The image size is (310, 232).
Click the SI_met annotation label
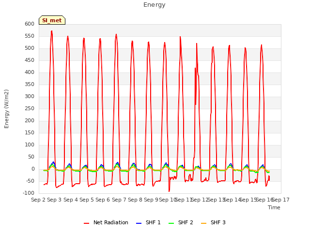point(52,20)
